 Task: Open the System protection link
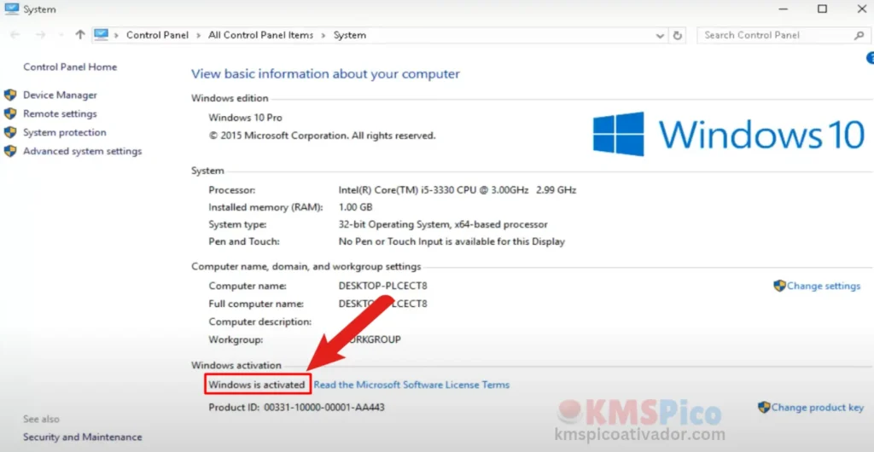pyautogui.click(x=65, y=132)
